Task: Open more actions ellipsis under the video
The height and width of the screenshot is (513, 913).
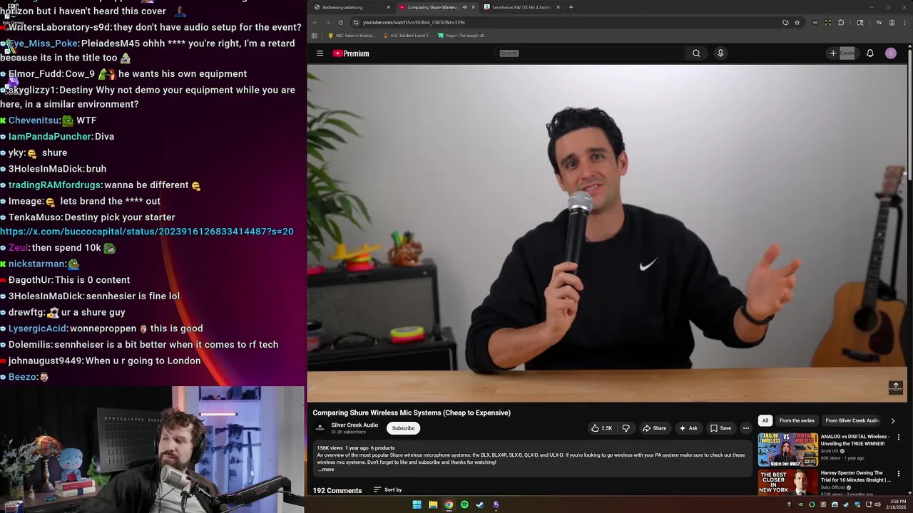Action: (746, 428)
